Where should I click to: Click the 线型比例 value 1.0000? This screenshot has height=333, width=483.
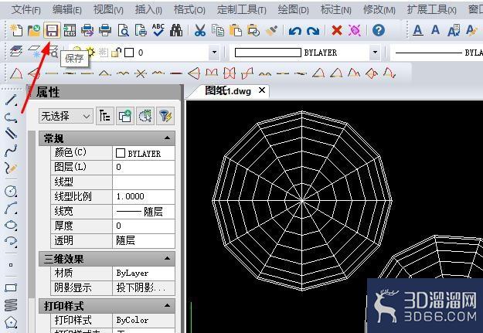(144, 196)
